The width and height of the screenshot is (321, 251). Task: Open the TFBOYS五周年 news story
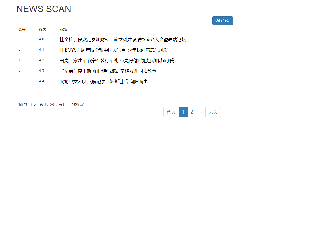tap(114, 50)
